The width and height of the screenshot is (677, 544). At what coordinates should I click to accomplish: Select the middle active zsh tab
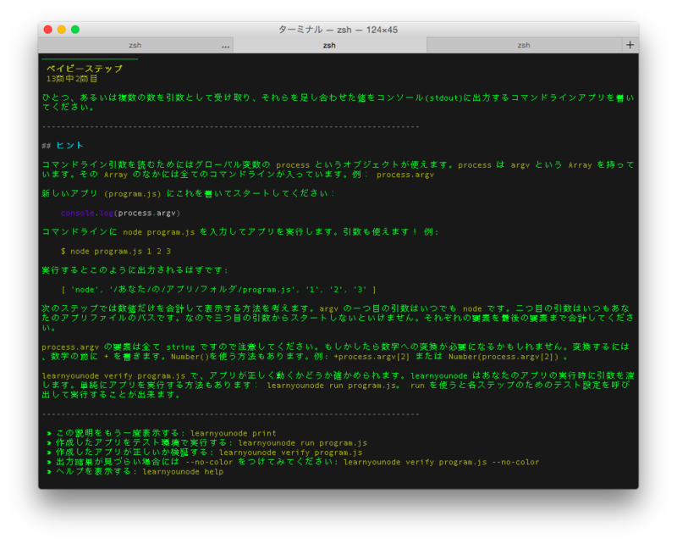click(329, 45)
